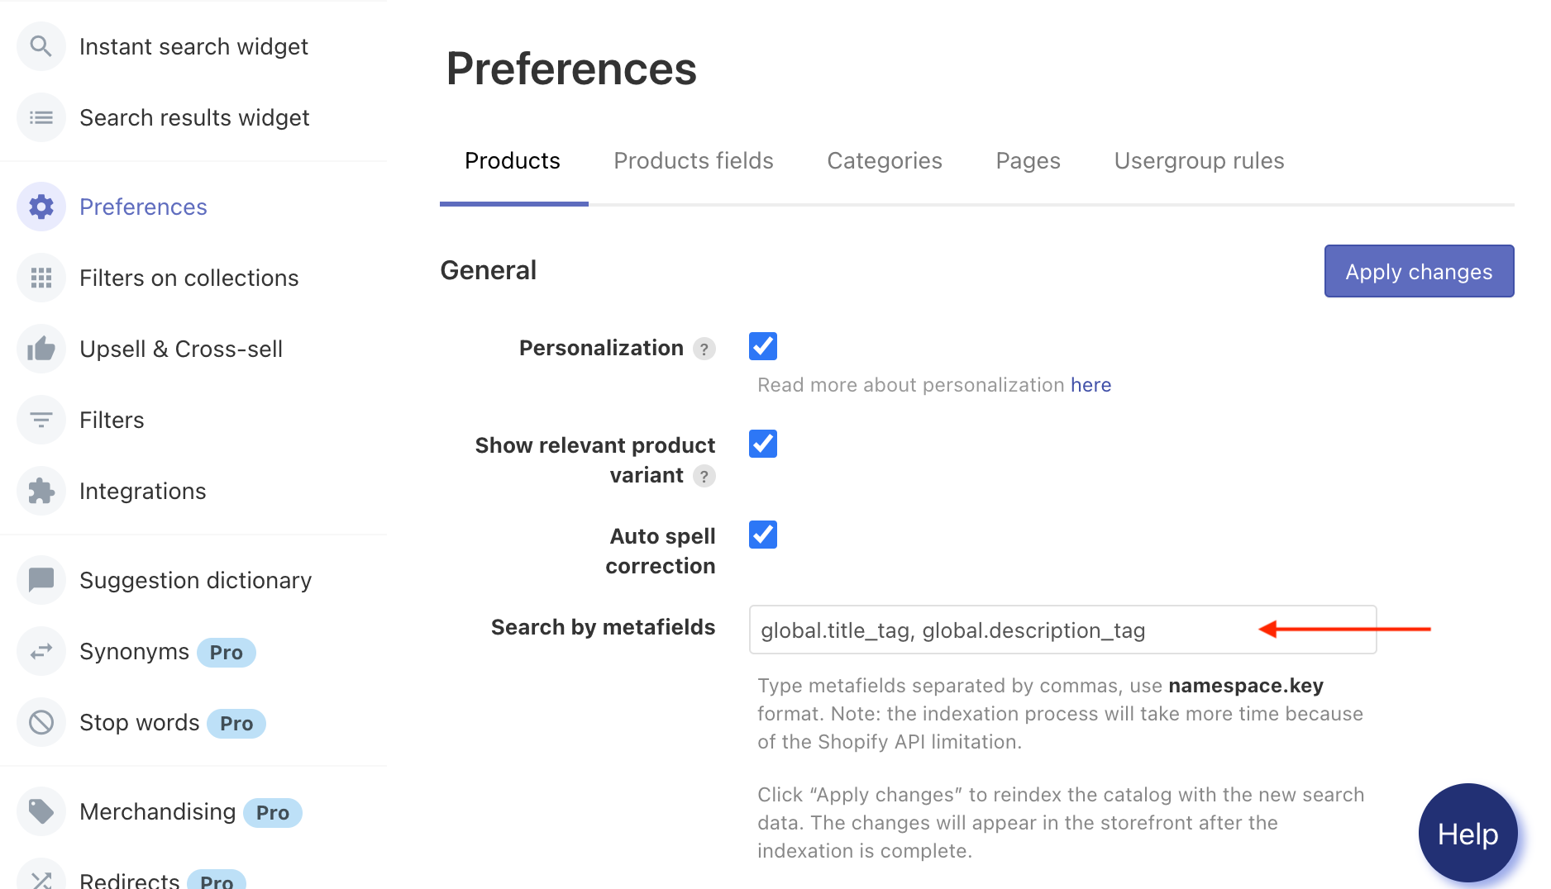
Task: Click the Merchandising tag icon
Action: tap(41, 811)
